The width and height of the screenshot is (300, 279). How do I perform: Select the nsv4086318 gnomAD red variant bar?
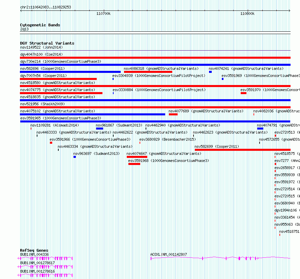click(148, 72)
